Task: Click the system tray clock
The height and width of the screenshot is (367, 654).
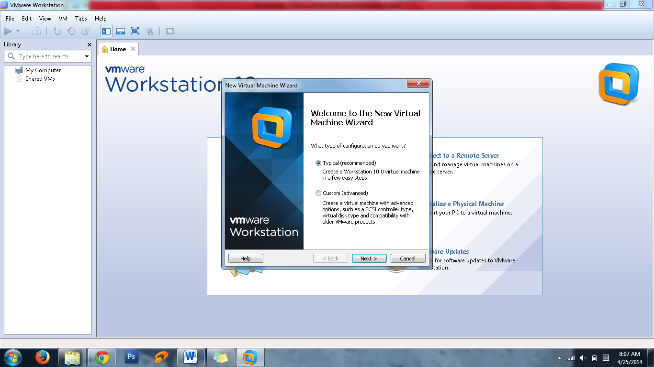Action: (x=630, y=358)
